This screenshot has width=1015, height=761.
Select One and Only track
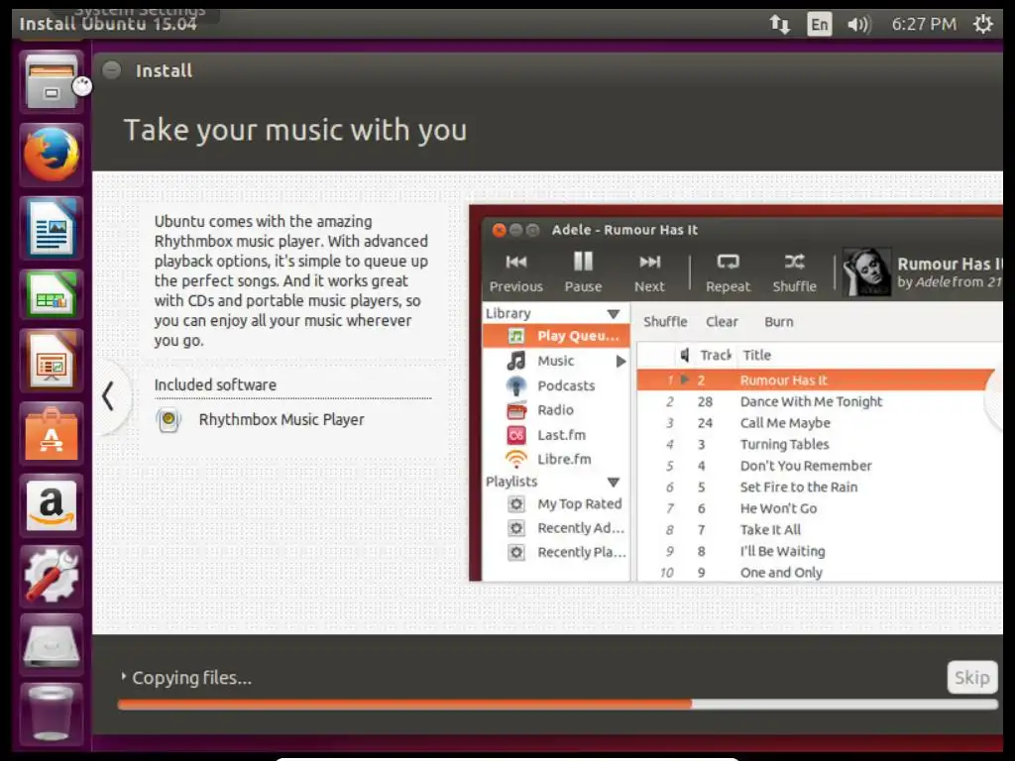[x=820, y=573]
